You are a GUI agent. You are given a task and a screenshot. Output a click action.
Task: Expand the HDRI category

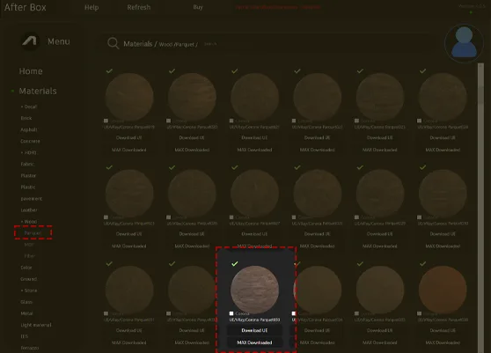click(x=28, y=152)
